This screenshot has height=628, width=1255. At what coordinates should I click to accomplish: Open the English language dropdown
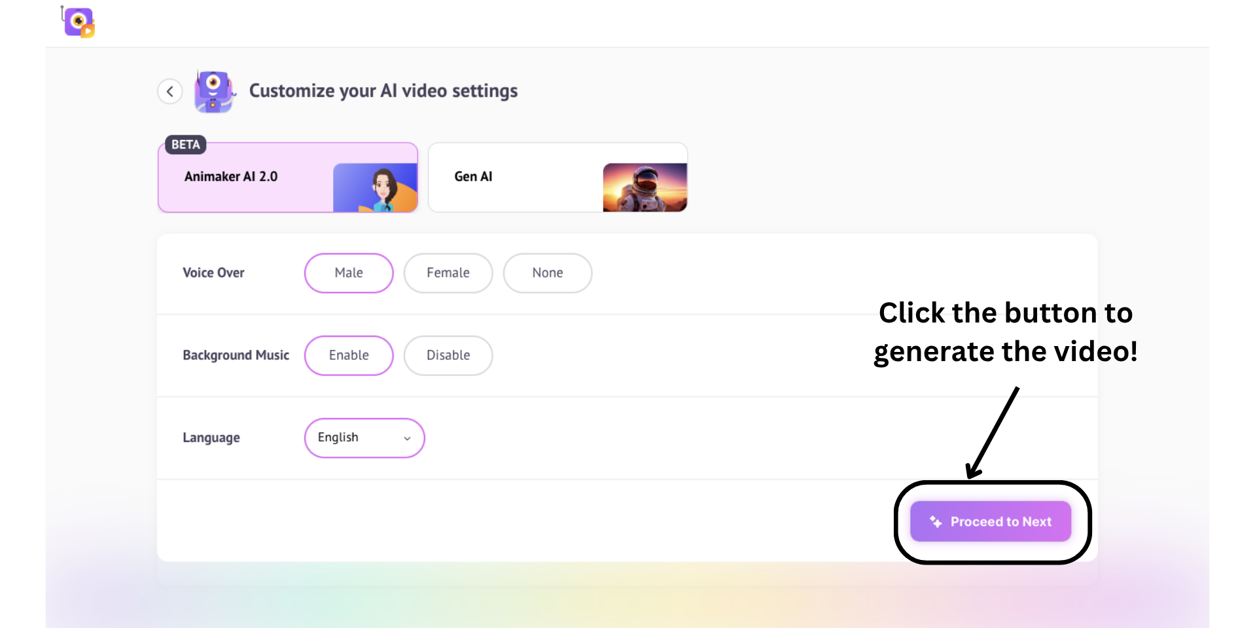[x=364, y=438]
